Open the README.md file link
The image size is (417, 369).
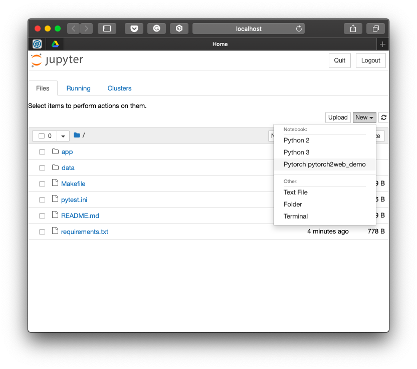tap(80, 216)
